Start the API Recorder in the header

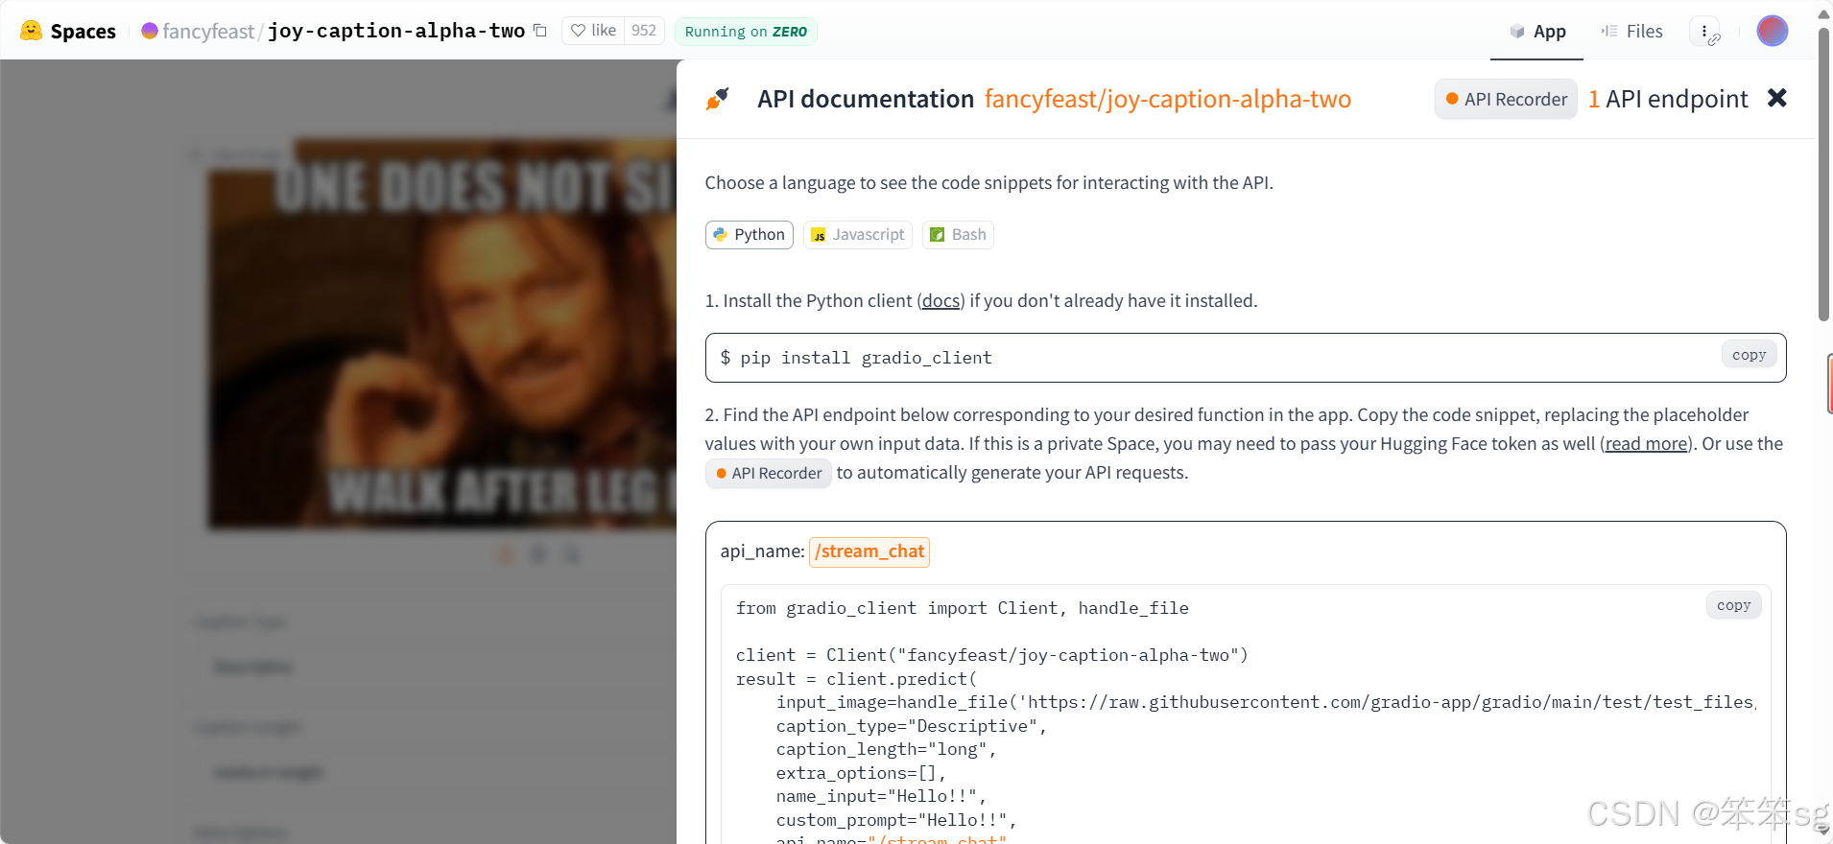pyautogui.click(x=1506, y=99)
